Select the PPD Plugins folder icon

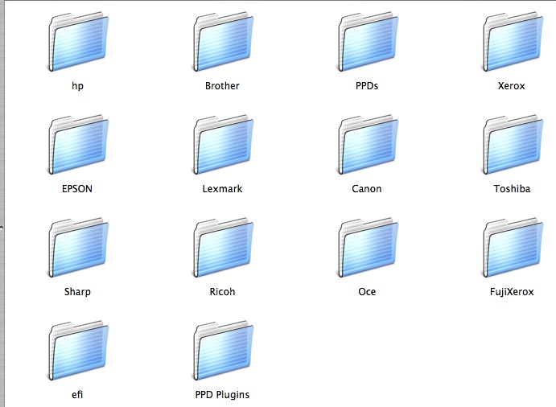[x=224, y=350]
